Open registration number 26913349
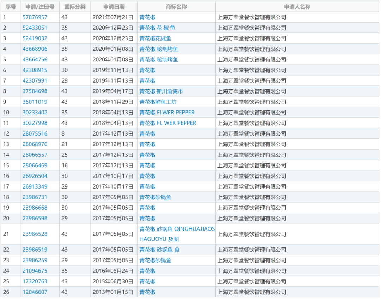The height and width of the screenshot is (299, 381). [x=35, y=186]
